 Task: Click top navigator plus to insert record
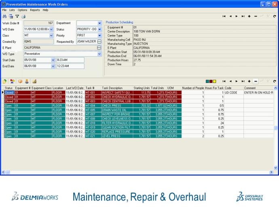[x=249, y=16]
